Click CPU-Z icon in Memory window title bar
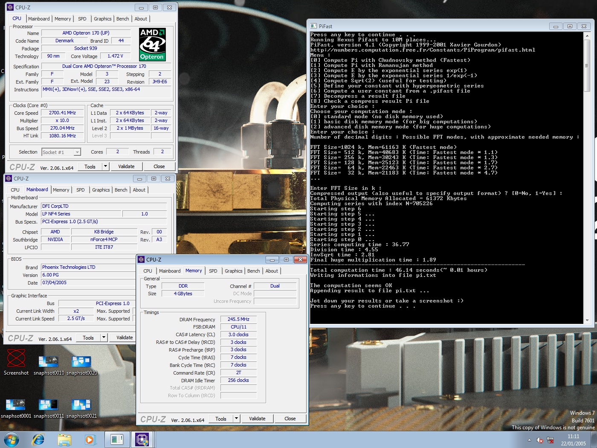597x448 pixels. tap(141, 259)
